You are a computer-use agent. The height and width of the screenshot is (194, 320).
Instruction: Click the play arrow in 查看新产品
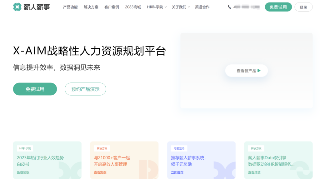[x=259, y=71]
